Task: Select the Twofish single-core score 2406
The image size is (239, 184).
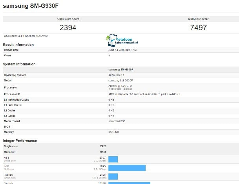Action: tap(102, 175)
